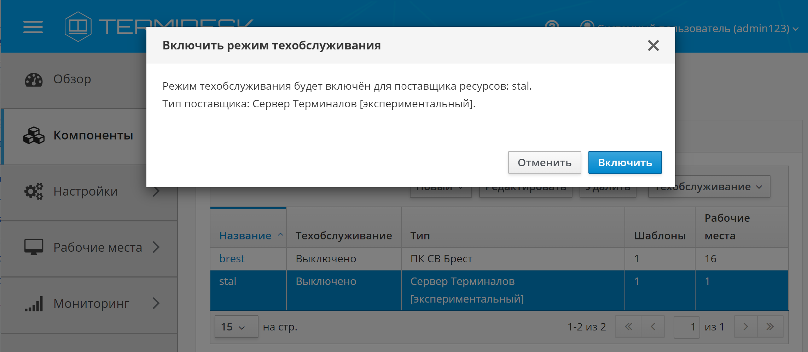The width and height of the screenshot is (808, 352).
Task: Close the maintenance mode dialog
Action: [653, 46]
